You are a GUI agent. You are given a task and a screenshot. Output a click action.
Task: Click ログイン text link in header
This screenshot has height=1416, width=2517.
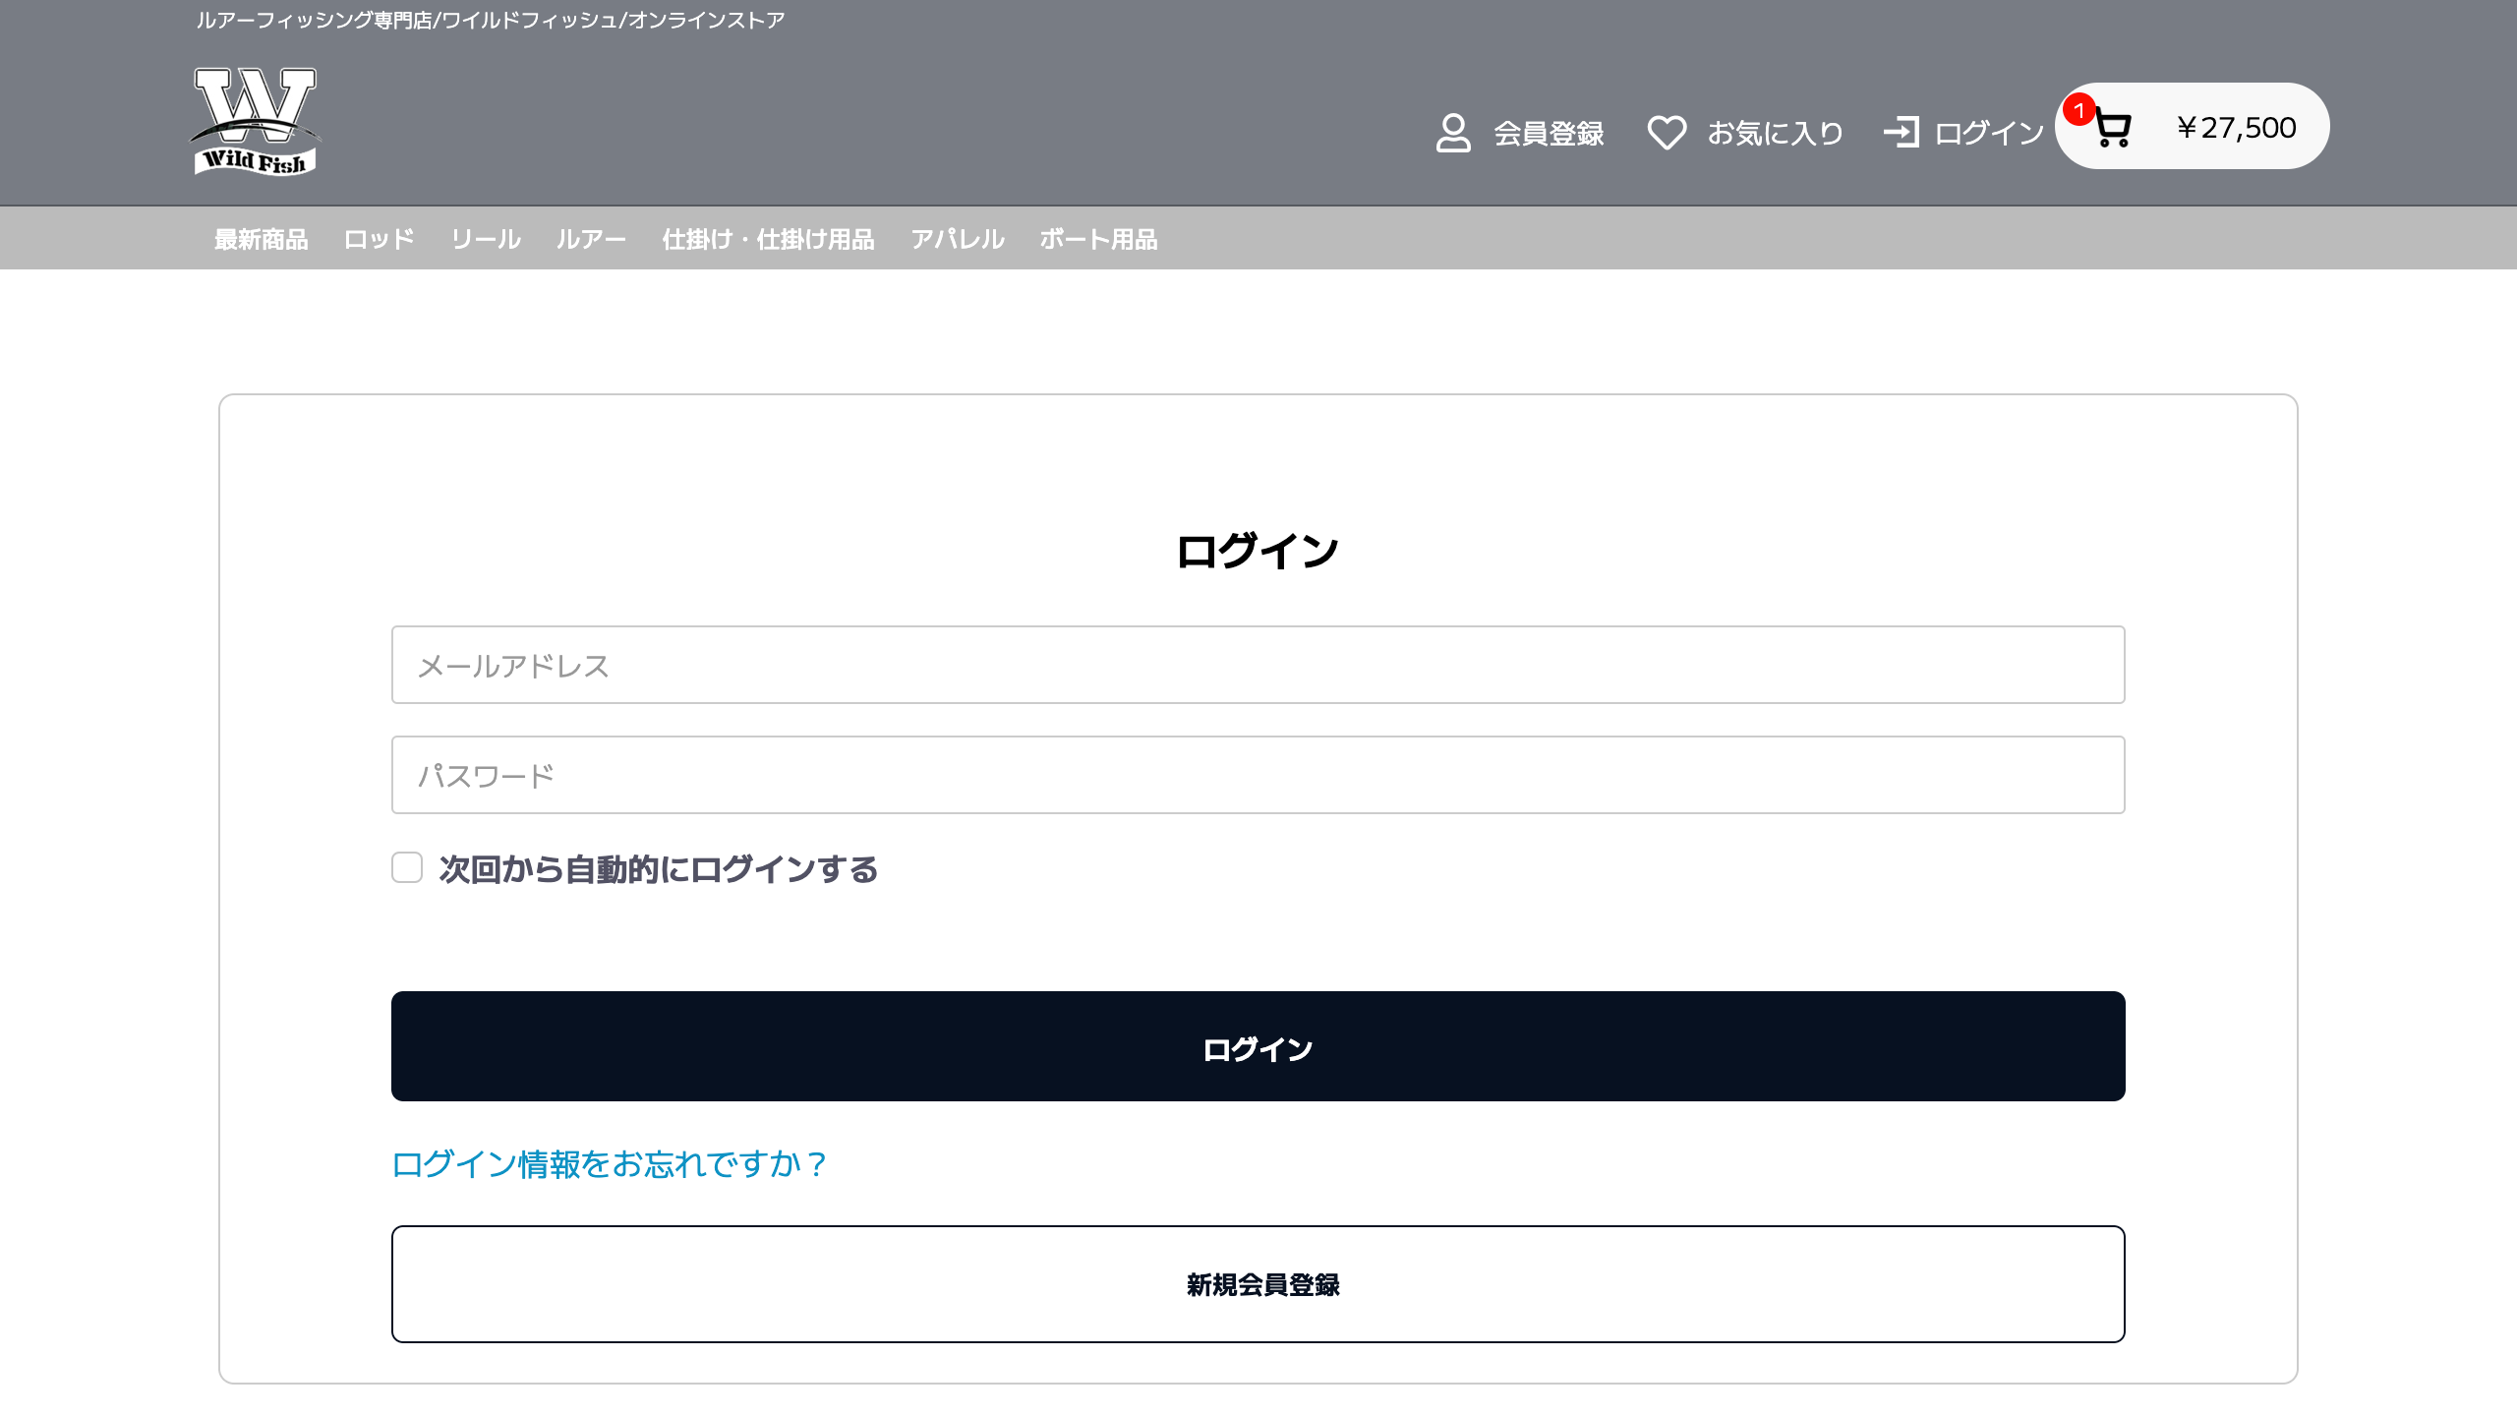(1989, 133)
